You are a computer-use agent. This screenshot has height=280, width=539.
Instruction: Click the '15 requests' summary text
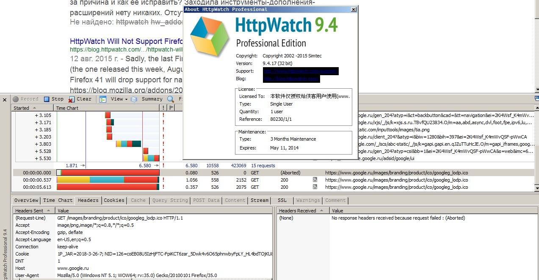pyautogui.click(x=263, y=166)
